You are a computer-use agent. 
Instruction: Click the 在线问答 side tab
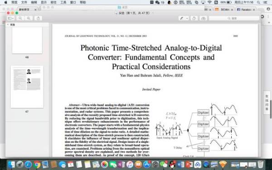[x=267, y=102]
